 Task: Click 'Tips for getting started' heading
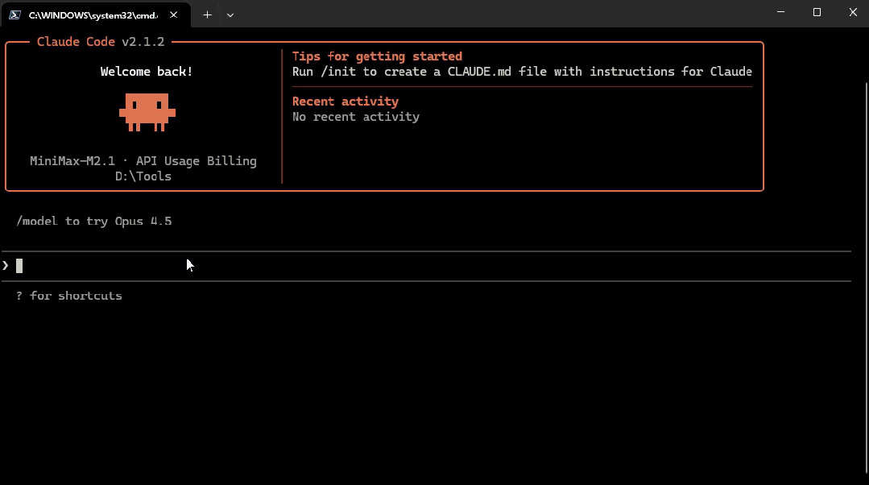tap(377, 56)
